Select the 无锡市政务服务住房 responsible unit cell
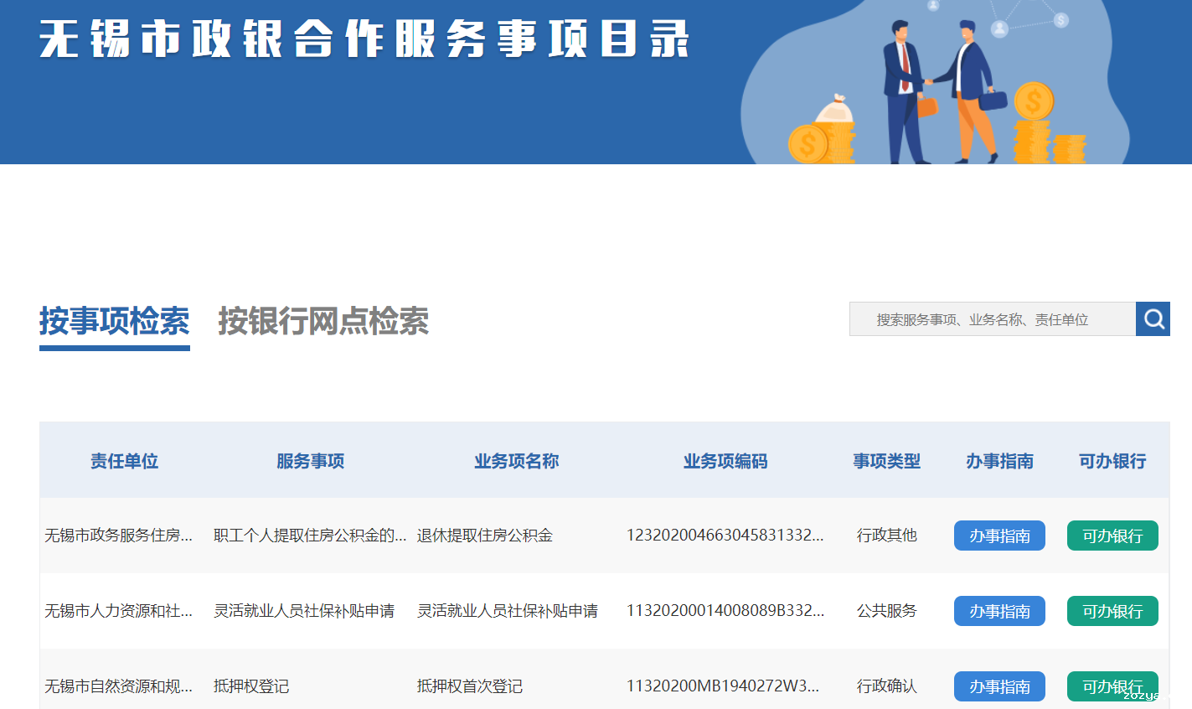This screenshot has width=1192, height=709. tap(118, 536)
